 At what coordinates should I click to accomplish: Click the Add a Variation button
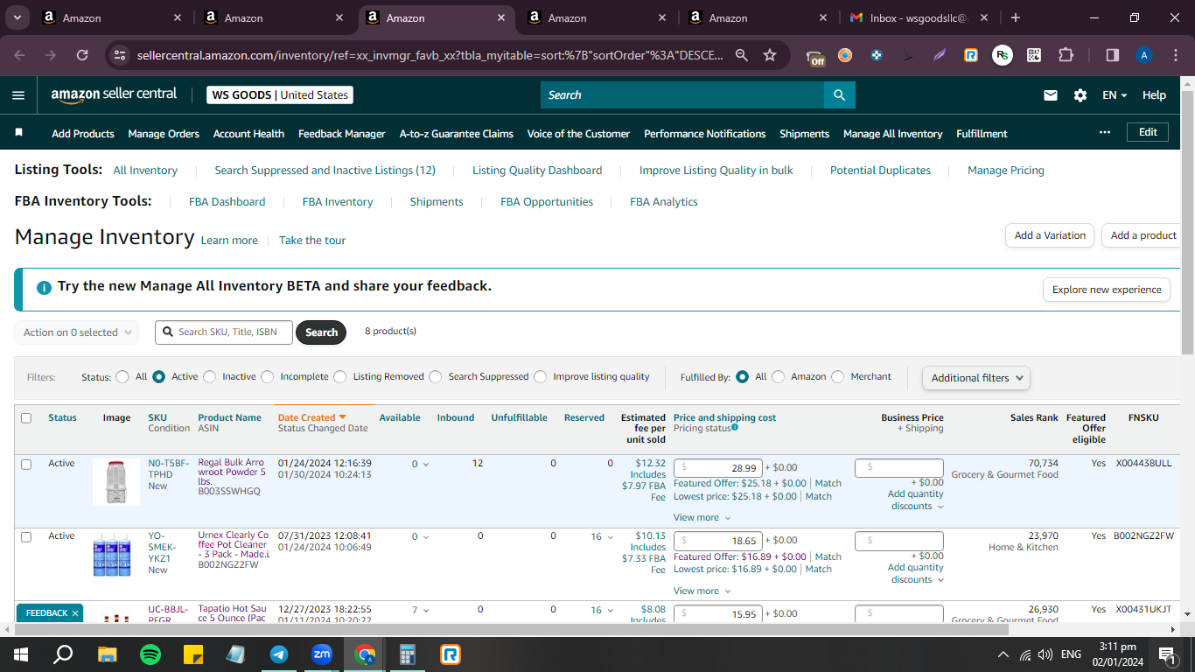pyautogui.click(x=1050, y=235)
